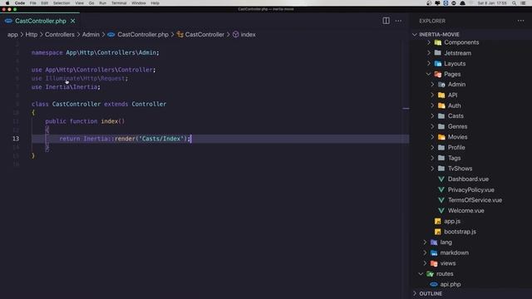Click the Auth folder icon
This screenshot has height=299, width=532.
(441, 105)
